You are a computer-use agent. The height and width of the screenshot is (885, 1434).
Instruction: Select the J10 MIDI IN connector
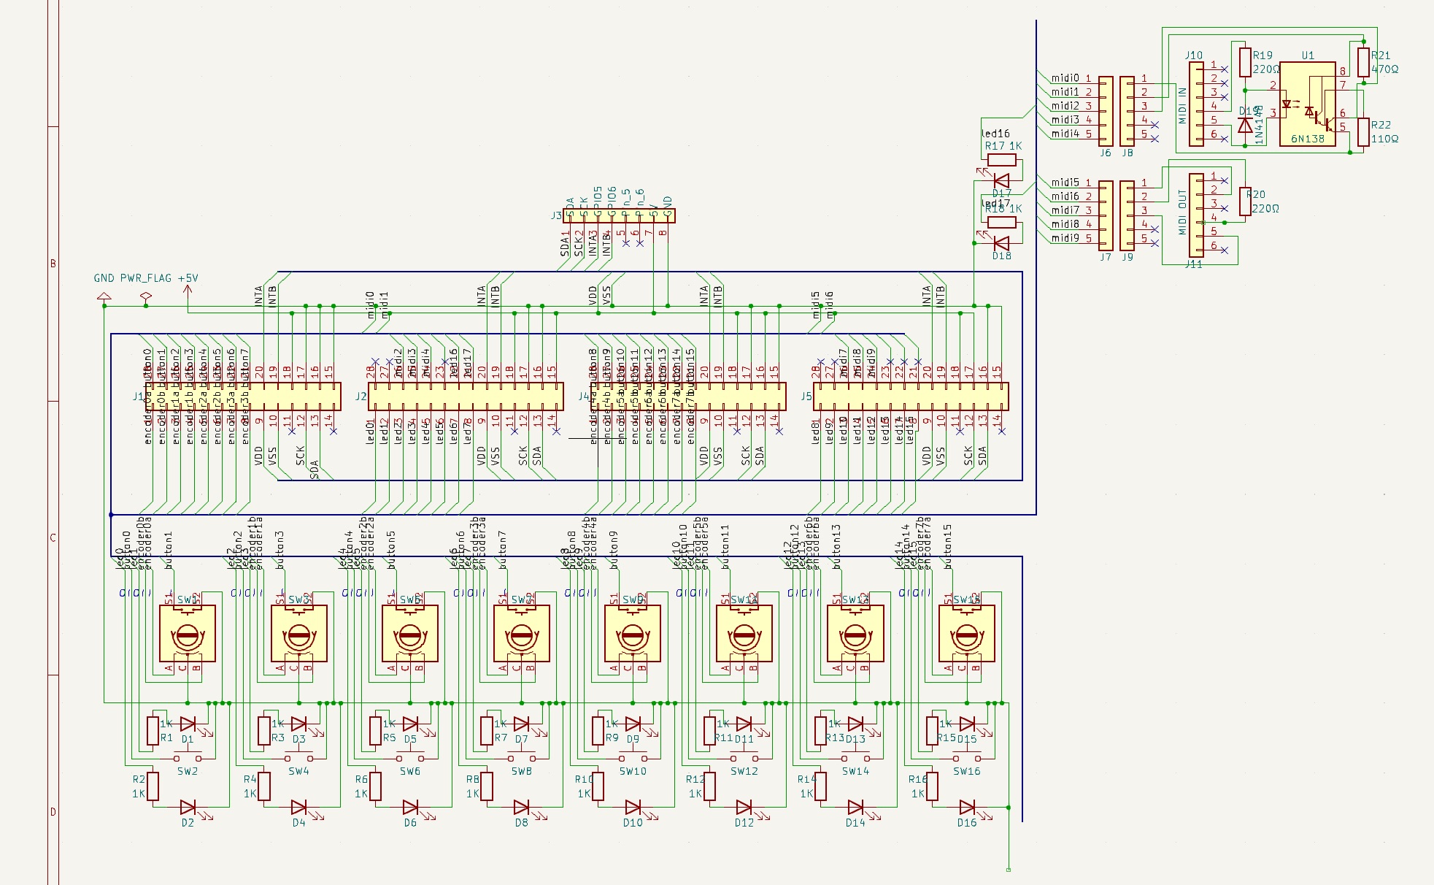1196,104
